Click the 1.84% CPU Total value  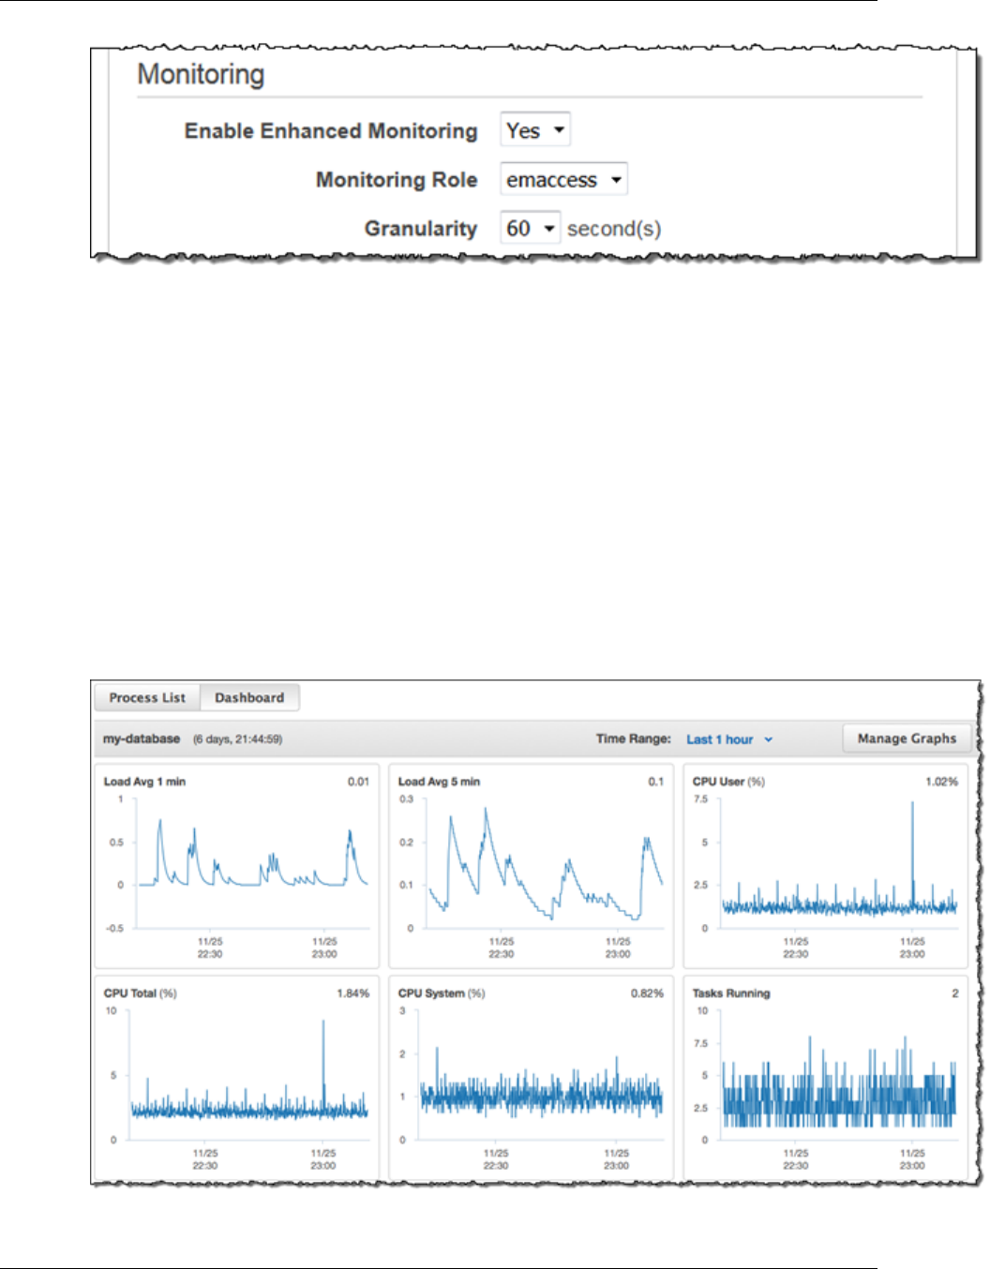click(352, 993)
